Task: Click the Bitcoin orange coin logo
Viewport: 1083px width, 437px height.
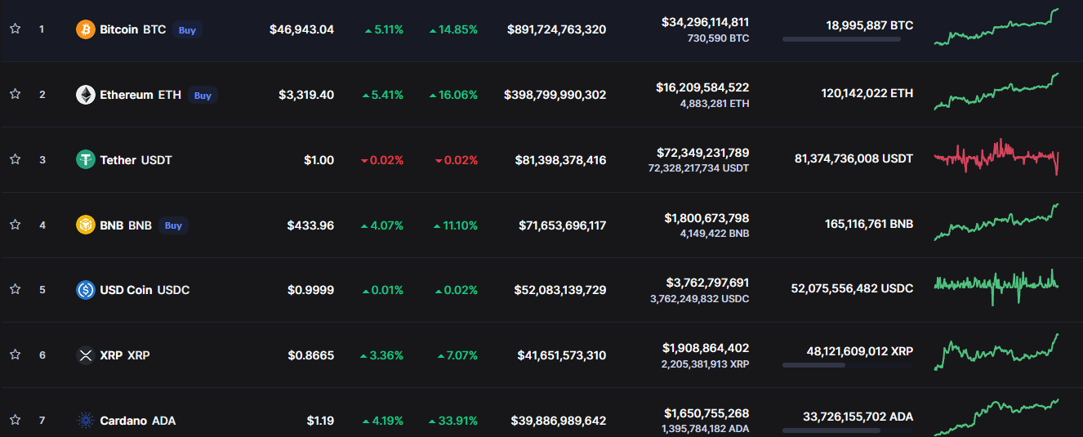Action: click(x=85, y=29)
